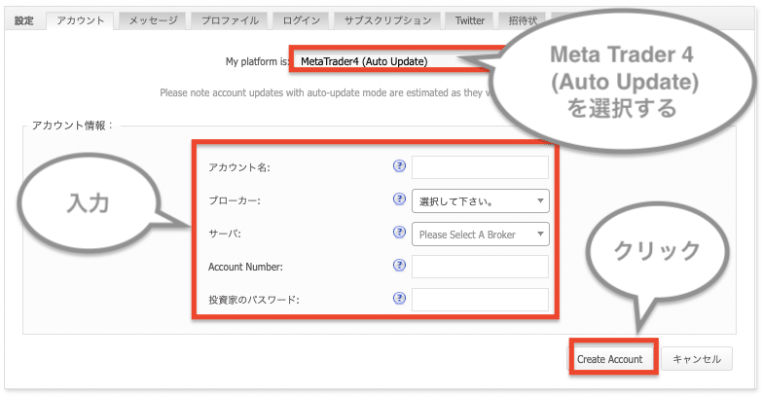Click the 'Please note account updates' notice text
Screen dimensions: 762x397
(x=326, y=92)
